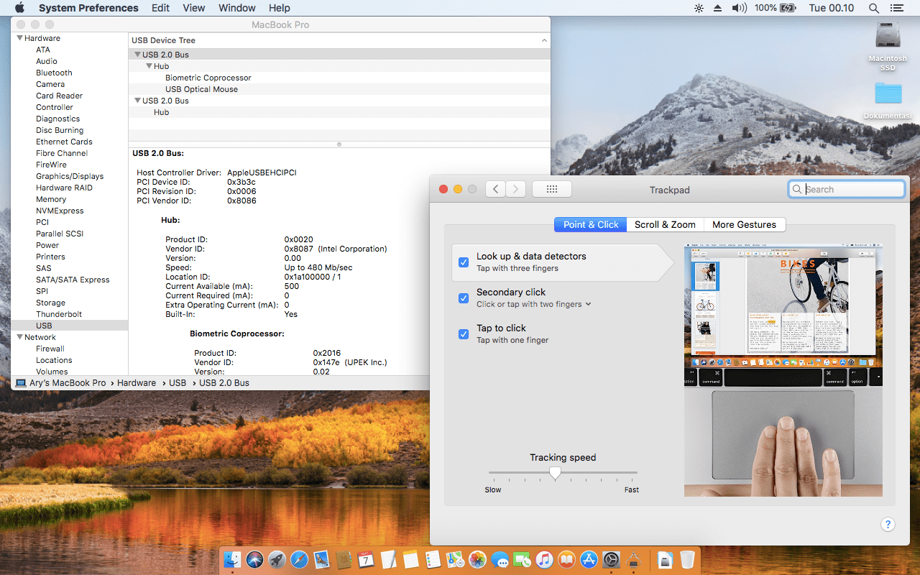Open Photos pinwheel icon in Dock

point(477,559)
